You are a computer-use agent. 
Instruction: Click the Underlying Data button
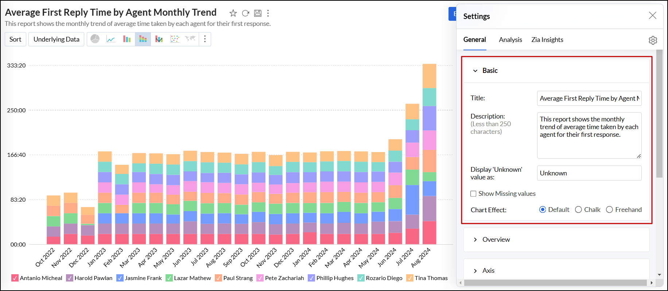point(56,39)
